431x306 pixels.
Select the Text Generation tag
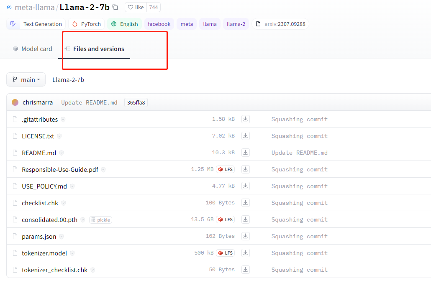pos(36,24)
